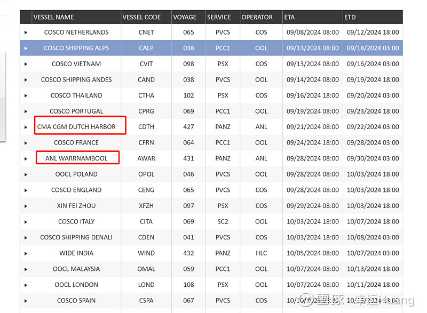This screenshot has height=313, width=427.
Task: Select the COSCO FRANCE vessel name
Action: (x=76, y=142)
